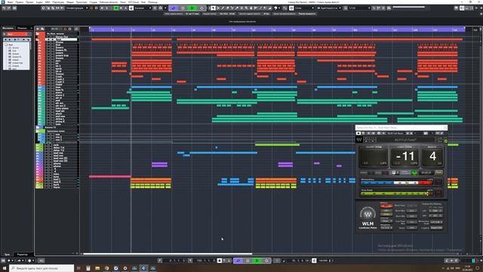Open the MIDI menu
Image resolution: width=483 pixels, height=272 pixels.
(x=48, y=2)
